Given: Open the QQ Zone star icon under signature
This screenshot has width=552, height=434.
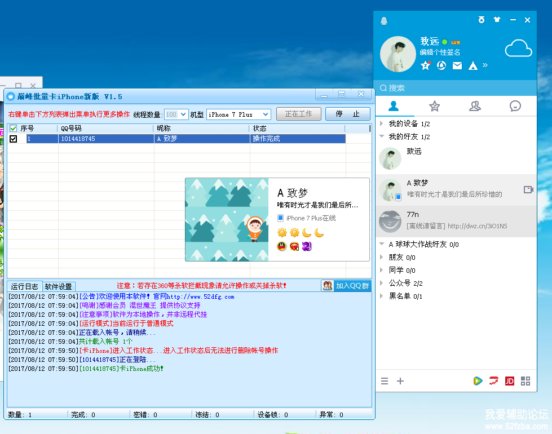Looking at the screenshot, I should pyautogui.click(x=426, y=65).
